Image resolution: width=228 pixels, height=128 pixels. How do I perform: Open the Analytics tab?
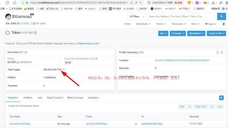click(x=93, y=98)
